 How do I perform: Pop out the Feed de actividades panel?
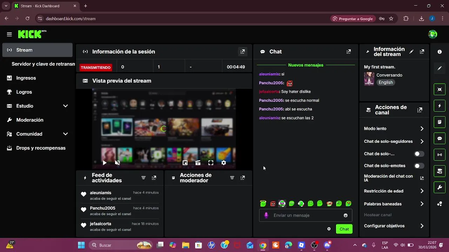(154, 178)
